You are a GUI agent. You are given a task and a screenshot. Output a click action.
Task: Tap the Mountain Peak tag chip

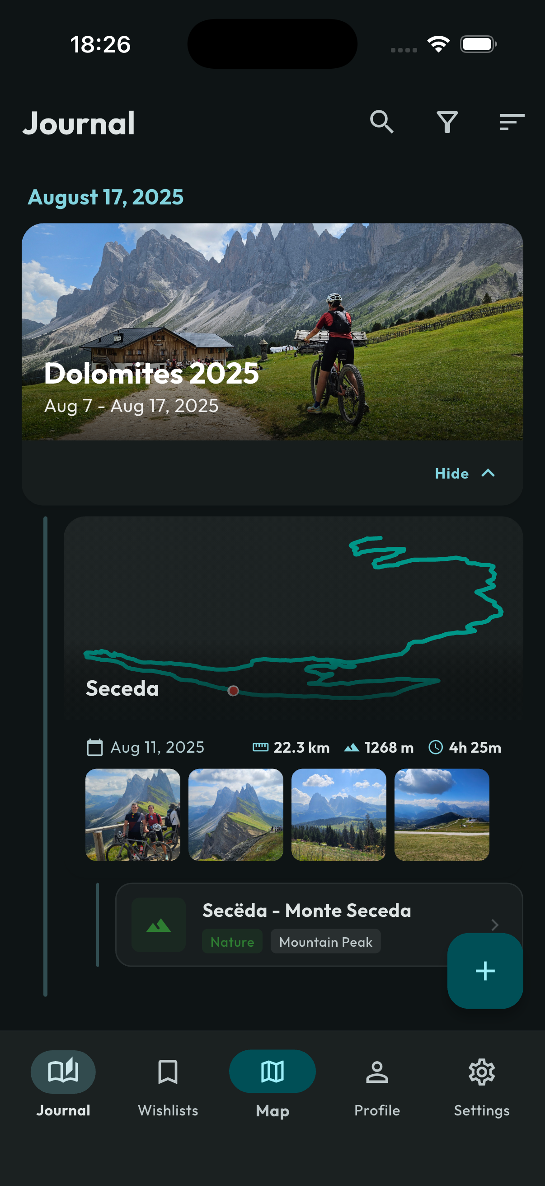325,942
